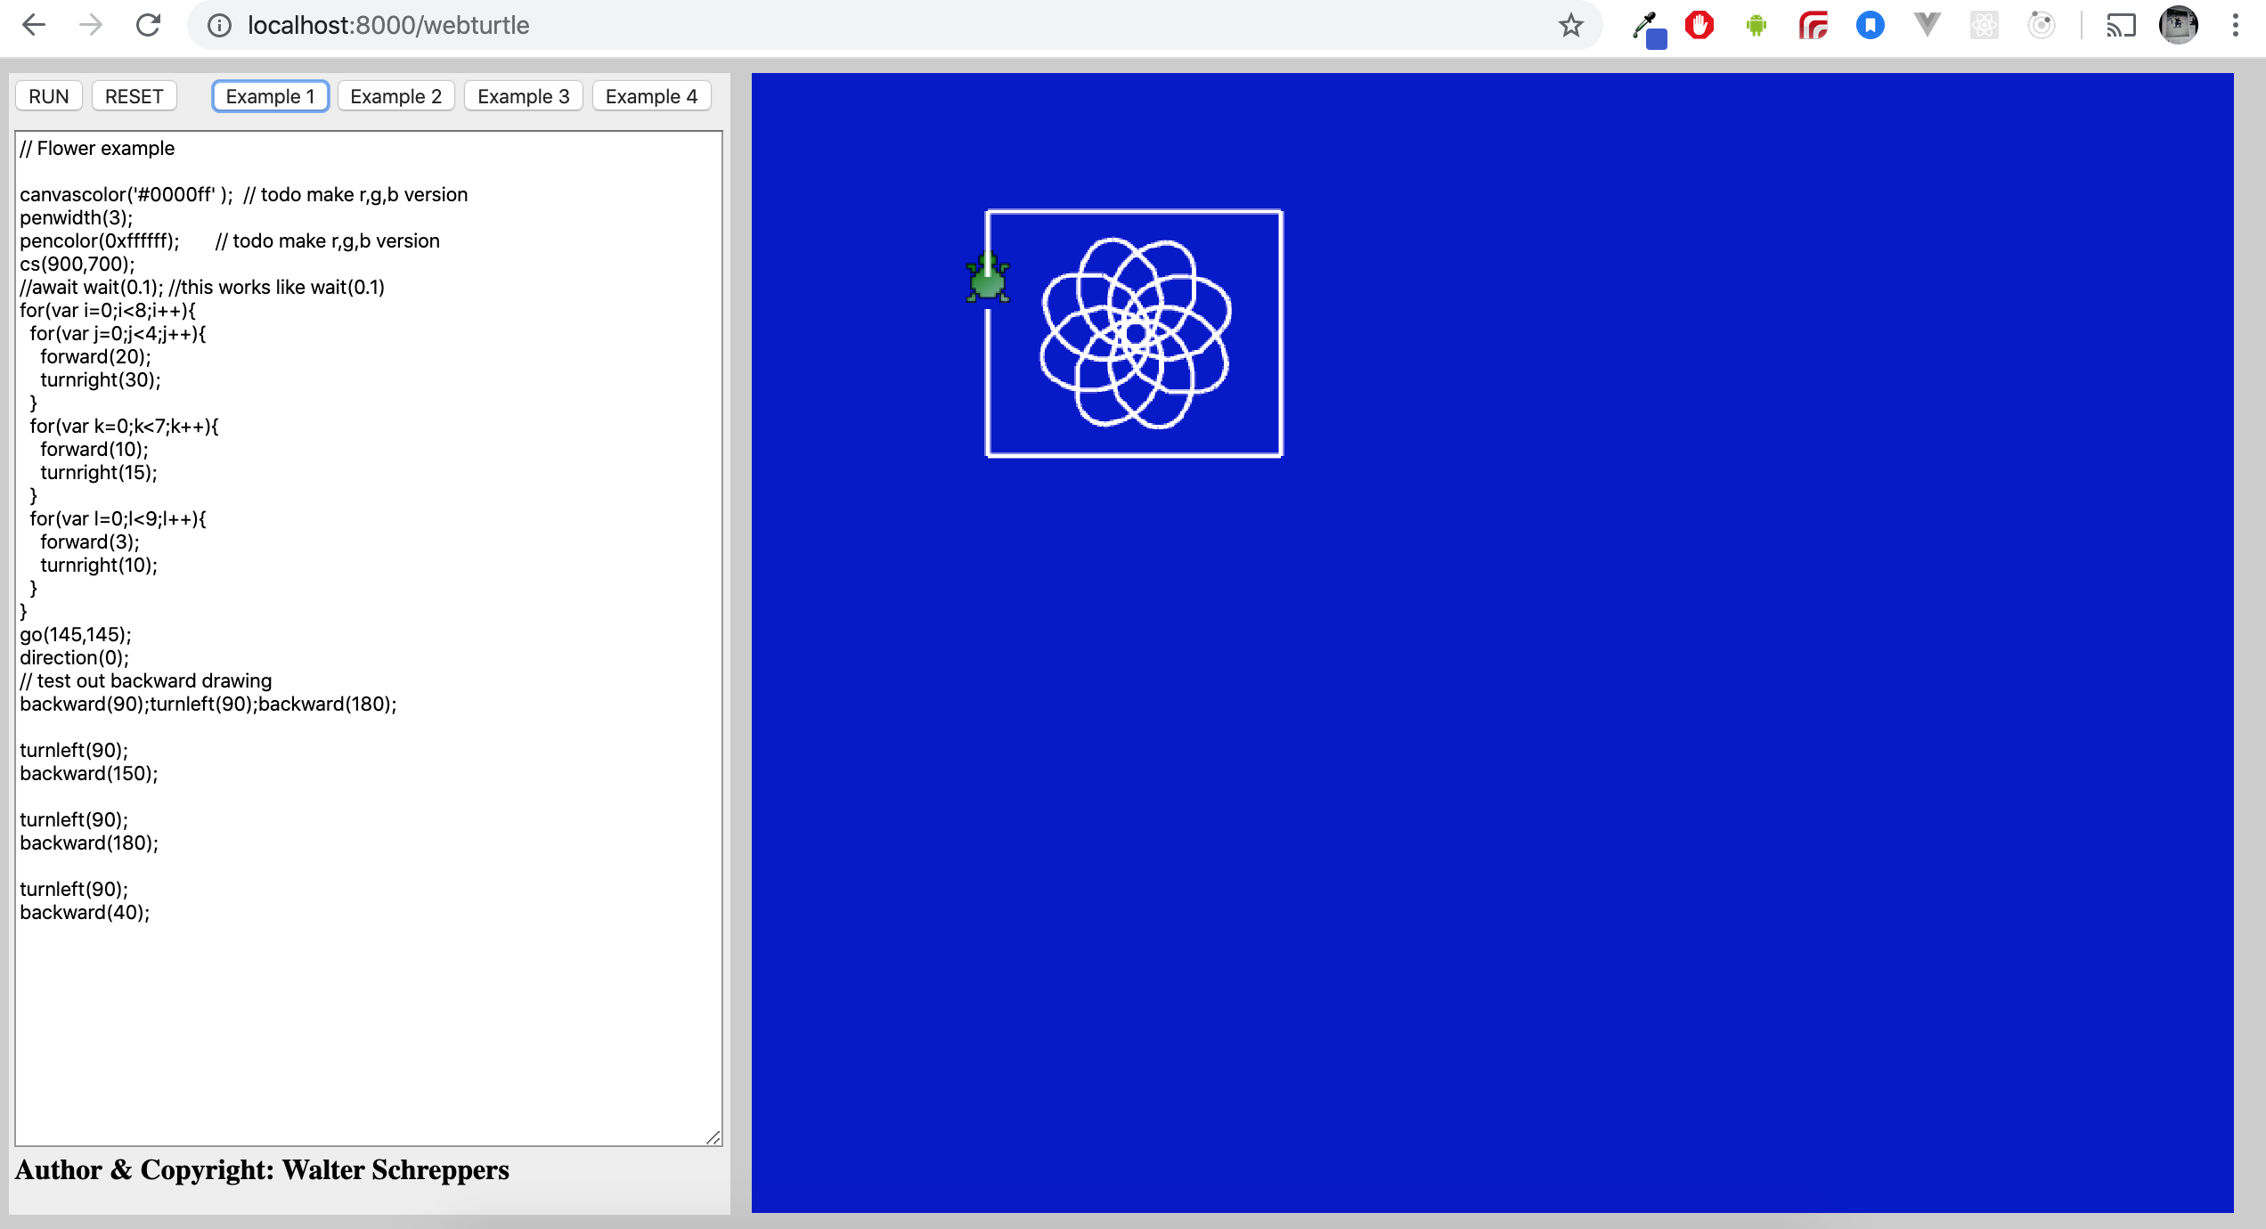The width and height of the screenshot is (2266, 1229).
Task: Click the green turtle on the canvas
Action: (988, 278)
